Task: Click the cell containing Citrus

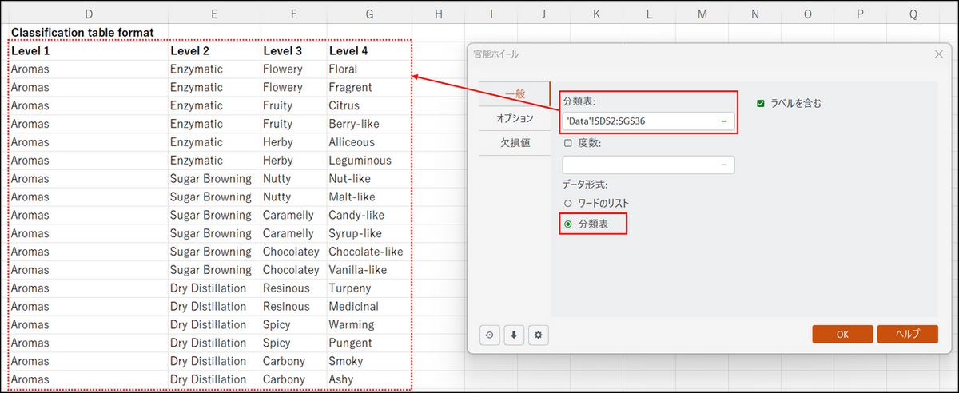Action: coord(365,106)
